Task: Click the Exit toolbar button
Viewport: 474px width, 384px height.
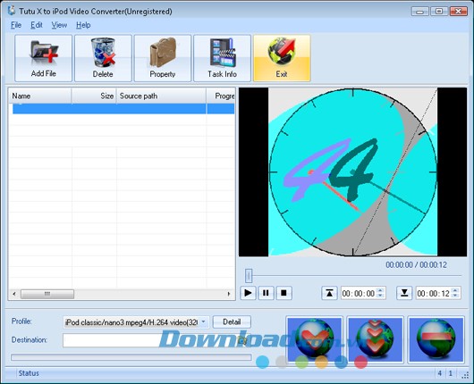Action: [282, 58]
